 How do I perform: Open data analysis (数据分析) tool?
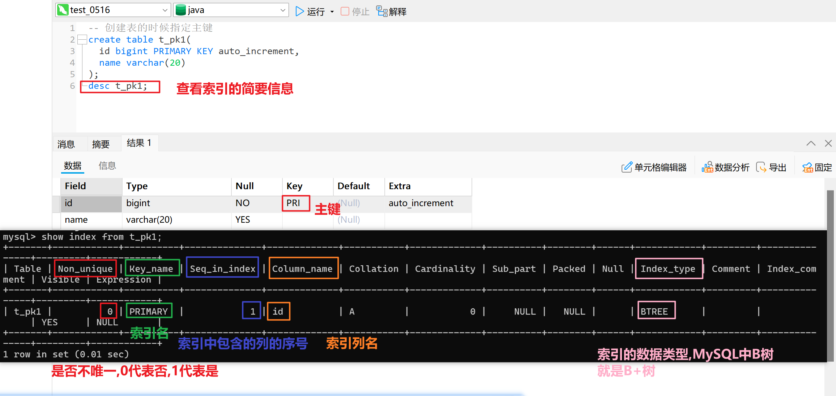707,167
